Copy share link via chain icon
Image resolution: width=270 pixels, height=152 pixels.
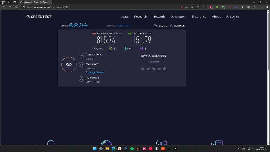click(71, 26)
